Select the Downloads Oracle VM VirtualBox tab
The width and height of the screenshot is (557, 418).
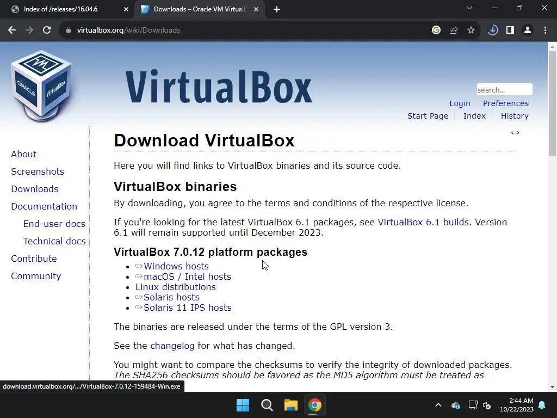pyautogui.click(x=199, y=9)
